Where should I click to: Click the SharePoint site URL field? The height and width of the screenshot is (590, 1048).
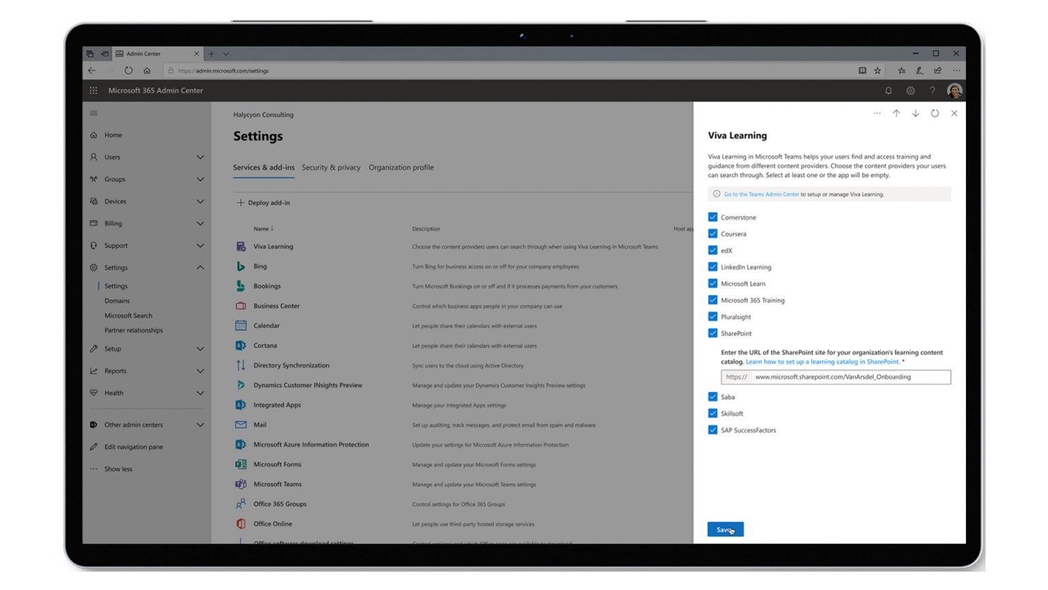pos(836,377)
